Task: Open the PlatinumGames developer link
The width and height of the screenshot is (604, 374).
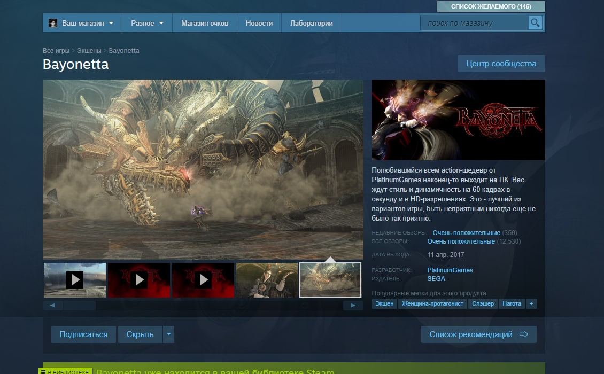Action: (450, 270)
